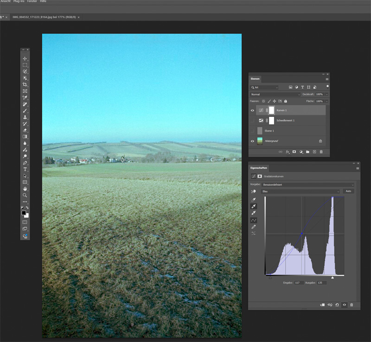Viewport: 371px width, 342px height.
Task: Open the Plug-ins menu
Action: (x=19, y=1)
